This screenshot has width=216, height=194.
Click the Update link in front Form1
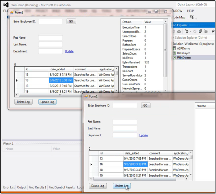144,135
